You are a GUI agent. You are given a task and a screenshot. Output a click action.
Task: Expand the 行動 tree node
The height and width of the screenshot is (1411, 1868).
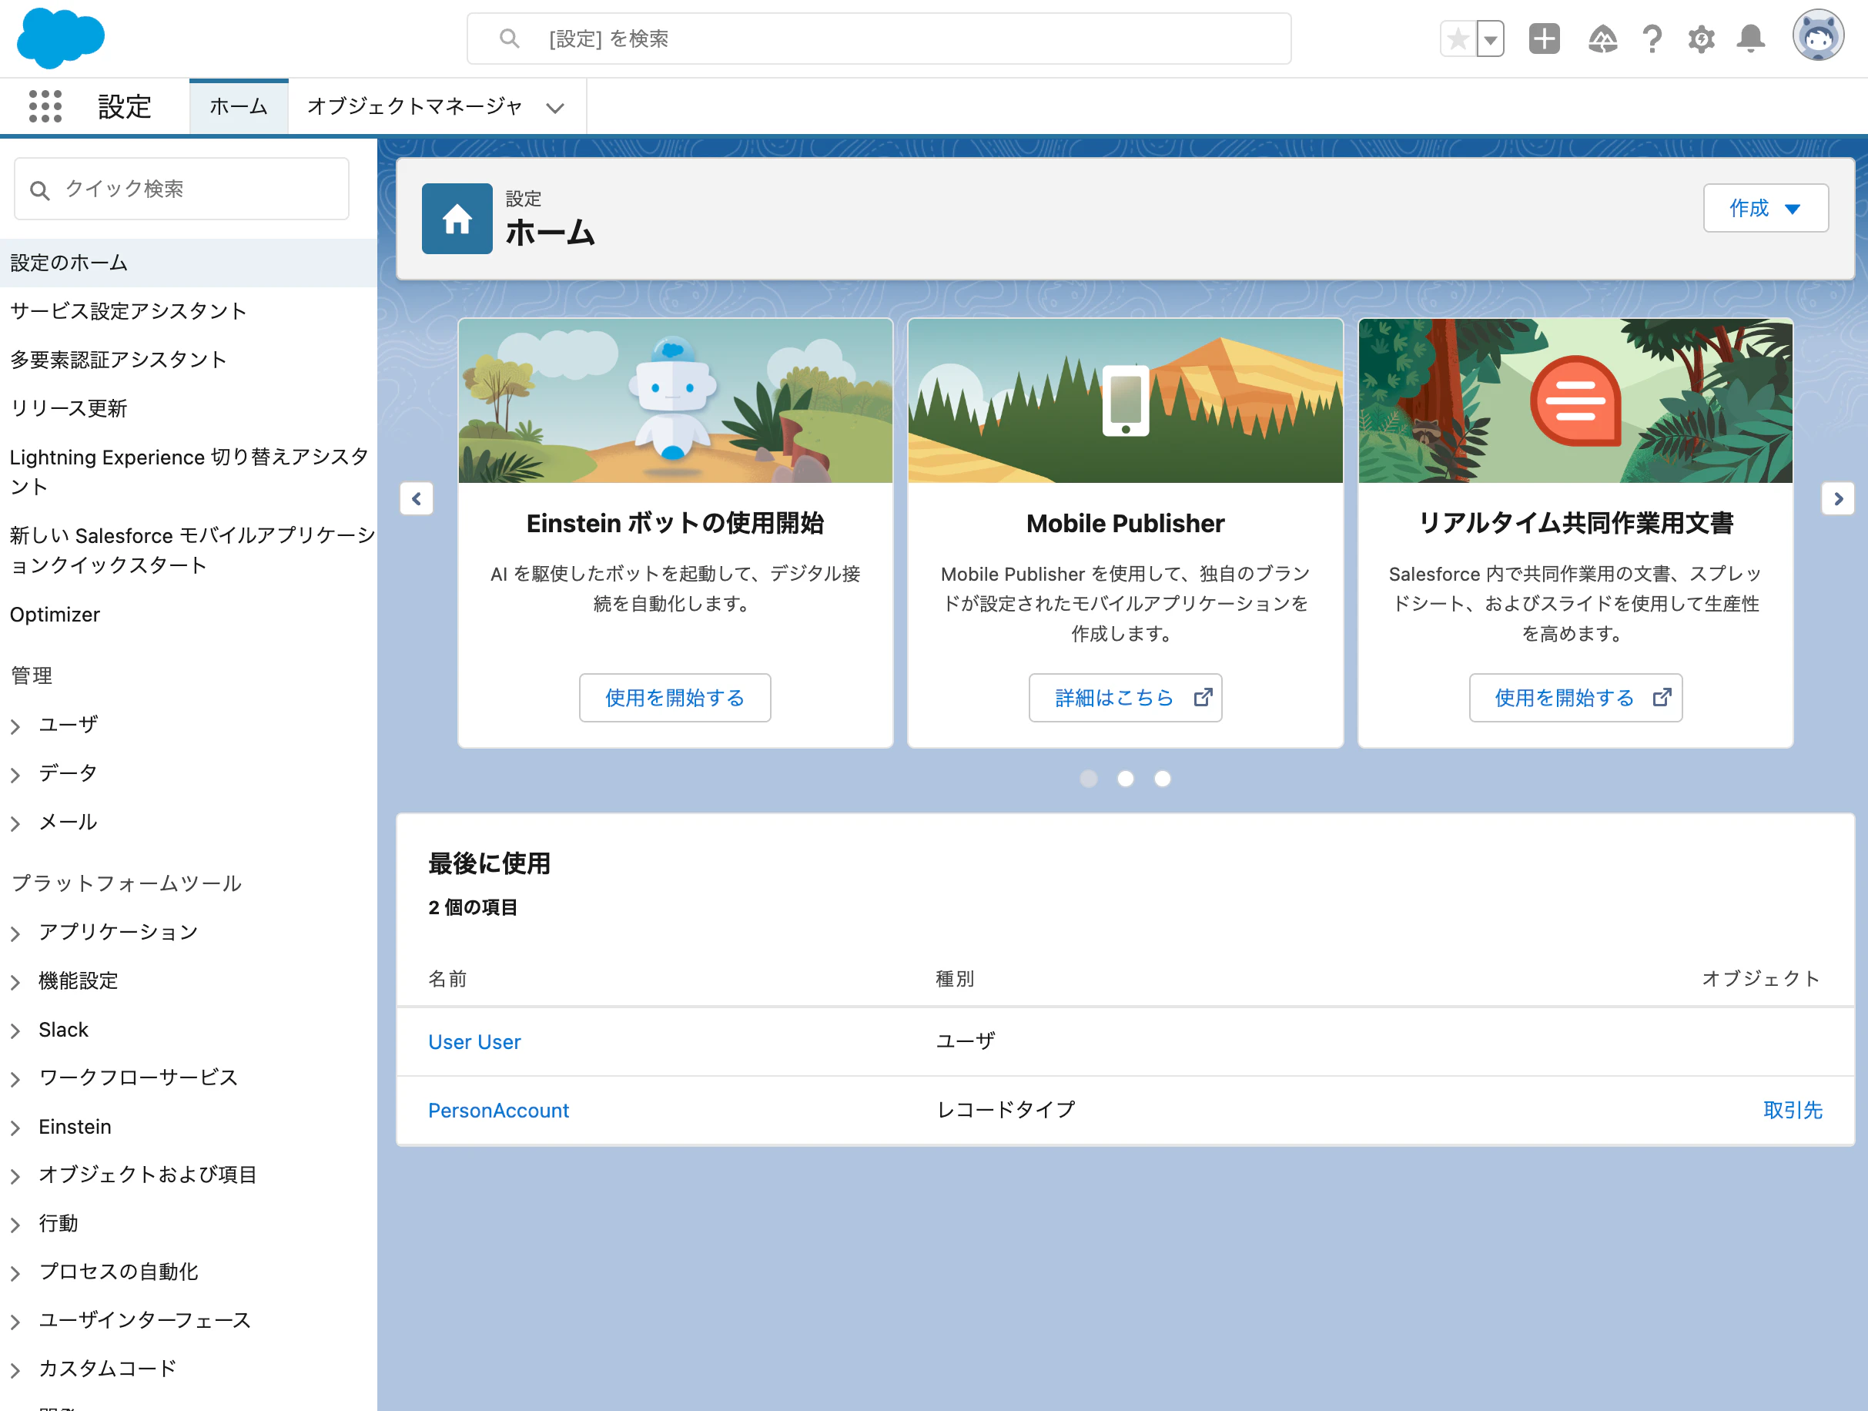pos(15,1225)
